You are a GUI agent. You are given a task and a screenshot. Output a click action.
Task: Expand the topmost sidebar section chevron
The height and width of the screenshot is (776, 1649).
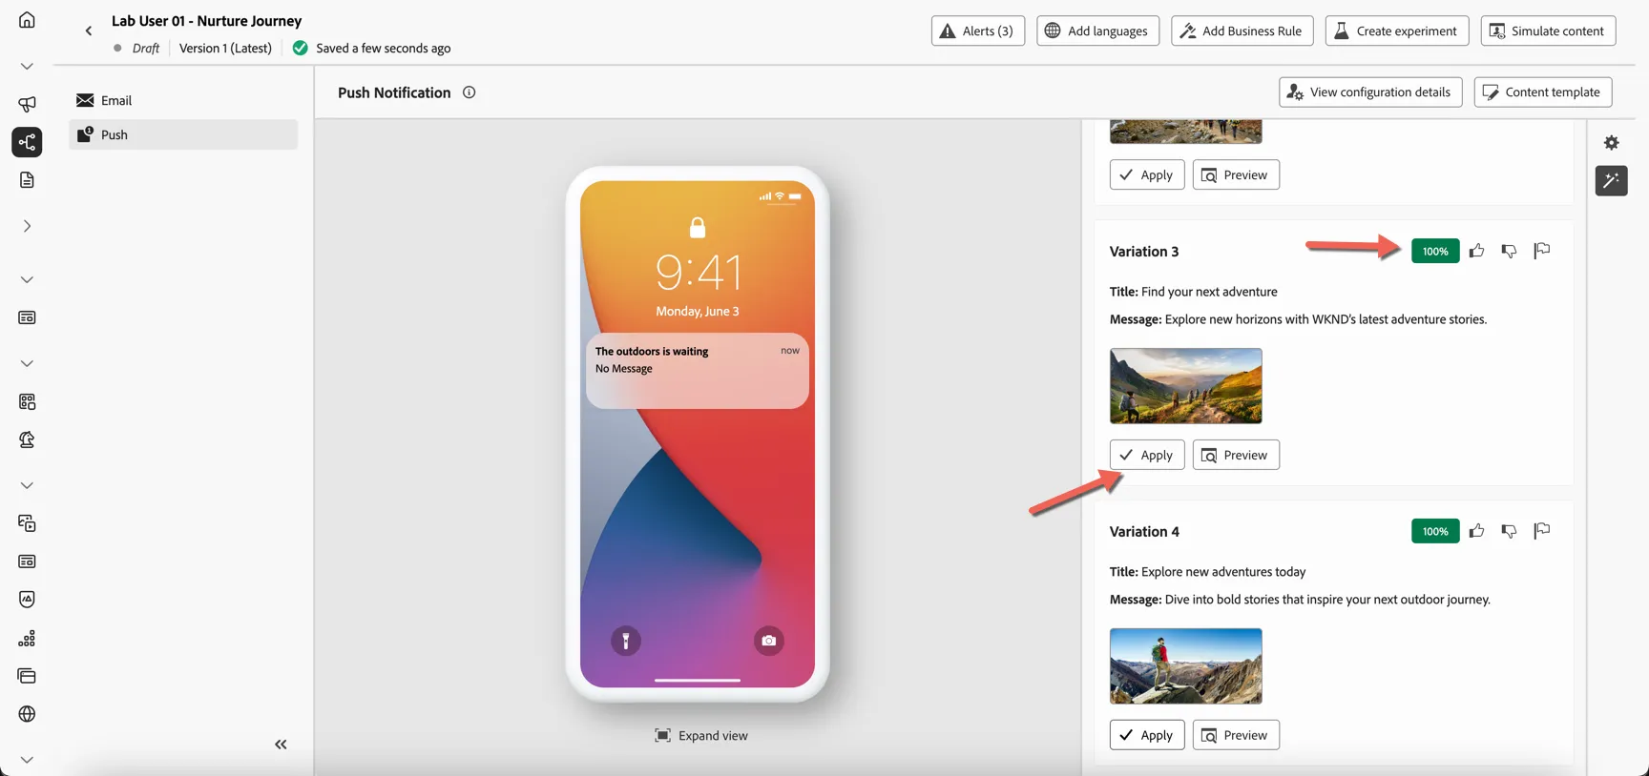pos(27,66)
